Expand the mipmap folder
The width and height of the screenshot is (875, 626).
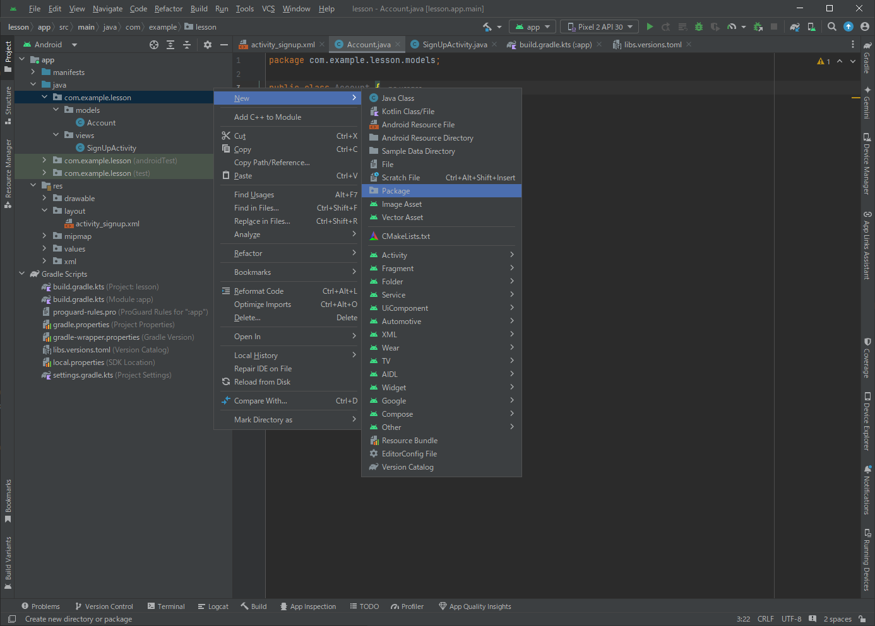pyautogui.click(x=45, y=236)
